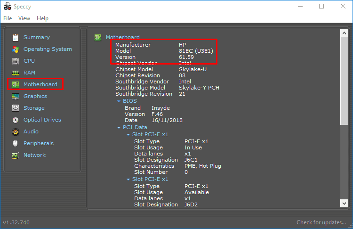Click the Graphics monitor icon
Image resolution: width=353 pixels, height=229 pixels.
[x=16, y=96]
